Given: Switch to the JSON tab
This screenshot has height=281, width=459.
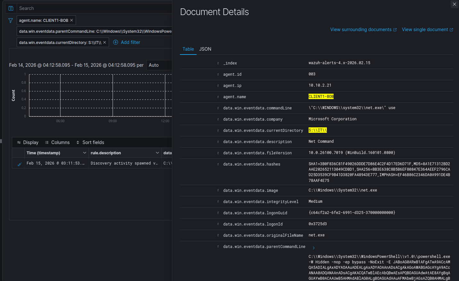Looking at the screenshot, I should pyautogui.click(x=205, y=49).
